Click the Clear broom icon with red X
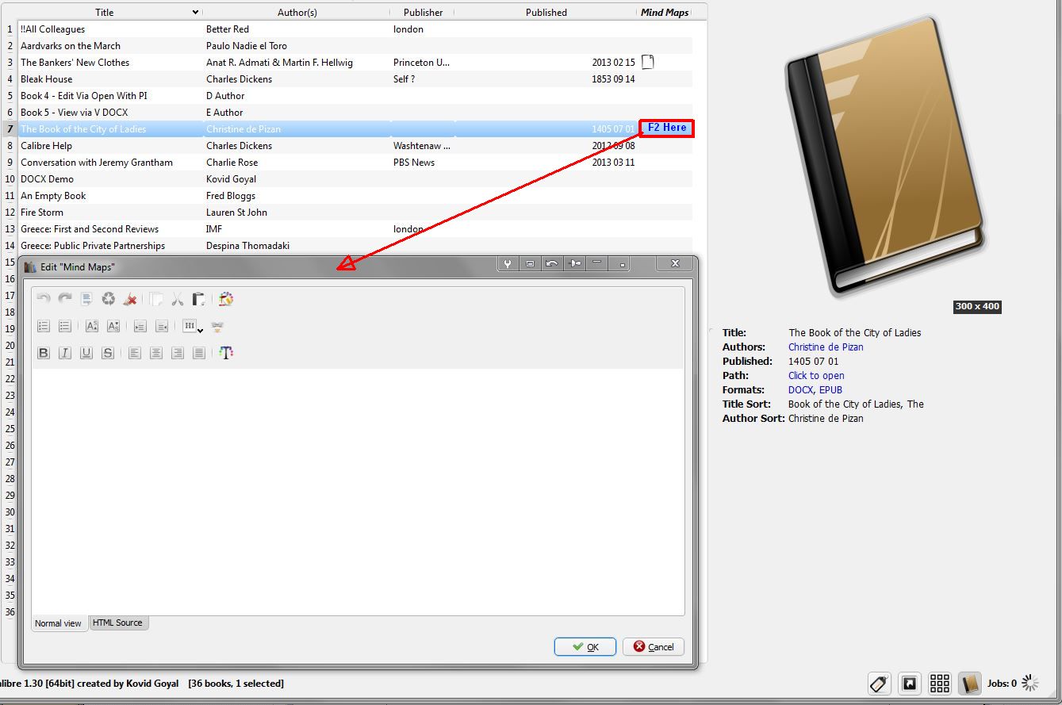 (131, 299)
